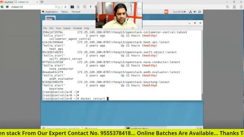Image resolution: width=244 pixels, height=137 pixels.
Task: Click the AnyDesk logo in title bar
Action: point(2,2)
